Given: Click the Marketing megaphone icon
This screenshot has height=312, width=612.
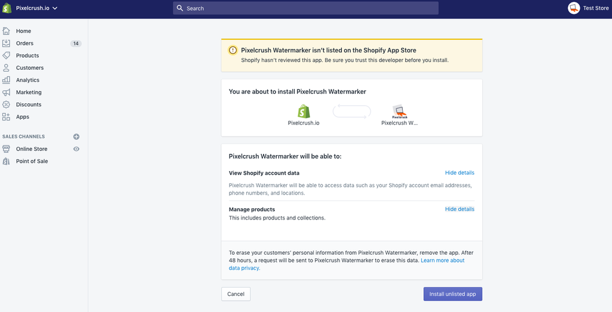Looking at the screenshot, I should (x=7, y=92).
